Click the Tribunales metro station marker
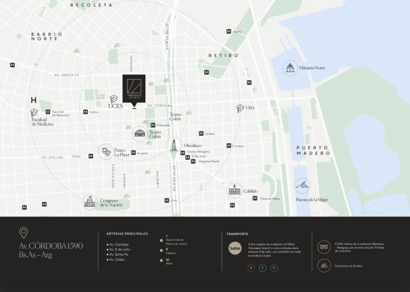 [153, 125]
